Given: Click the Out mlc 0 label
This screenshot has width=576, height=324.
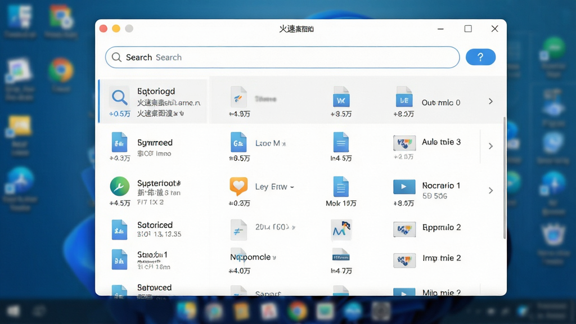Looking at the screenshot, I should [x=441, y=102].
